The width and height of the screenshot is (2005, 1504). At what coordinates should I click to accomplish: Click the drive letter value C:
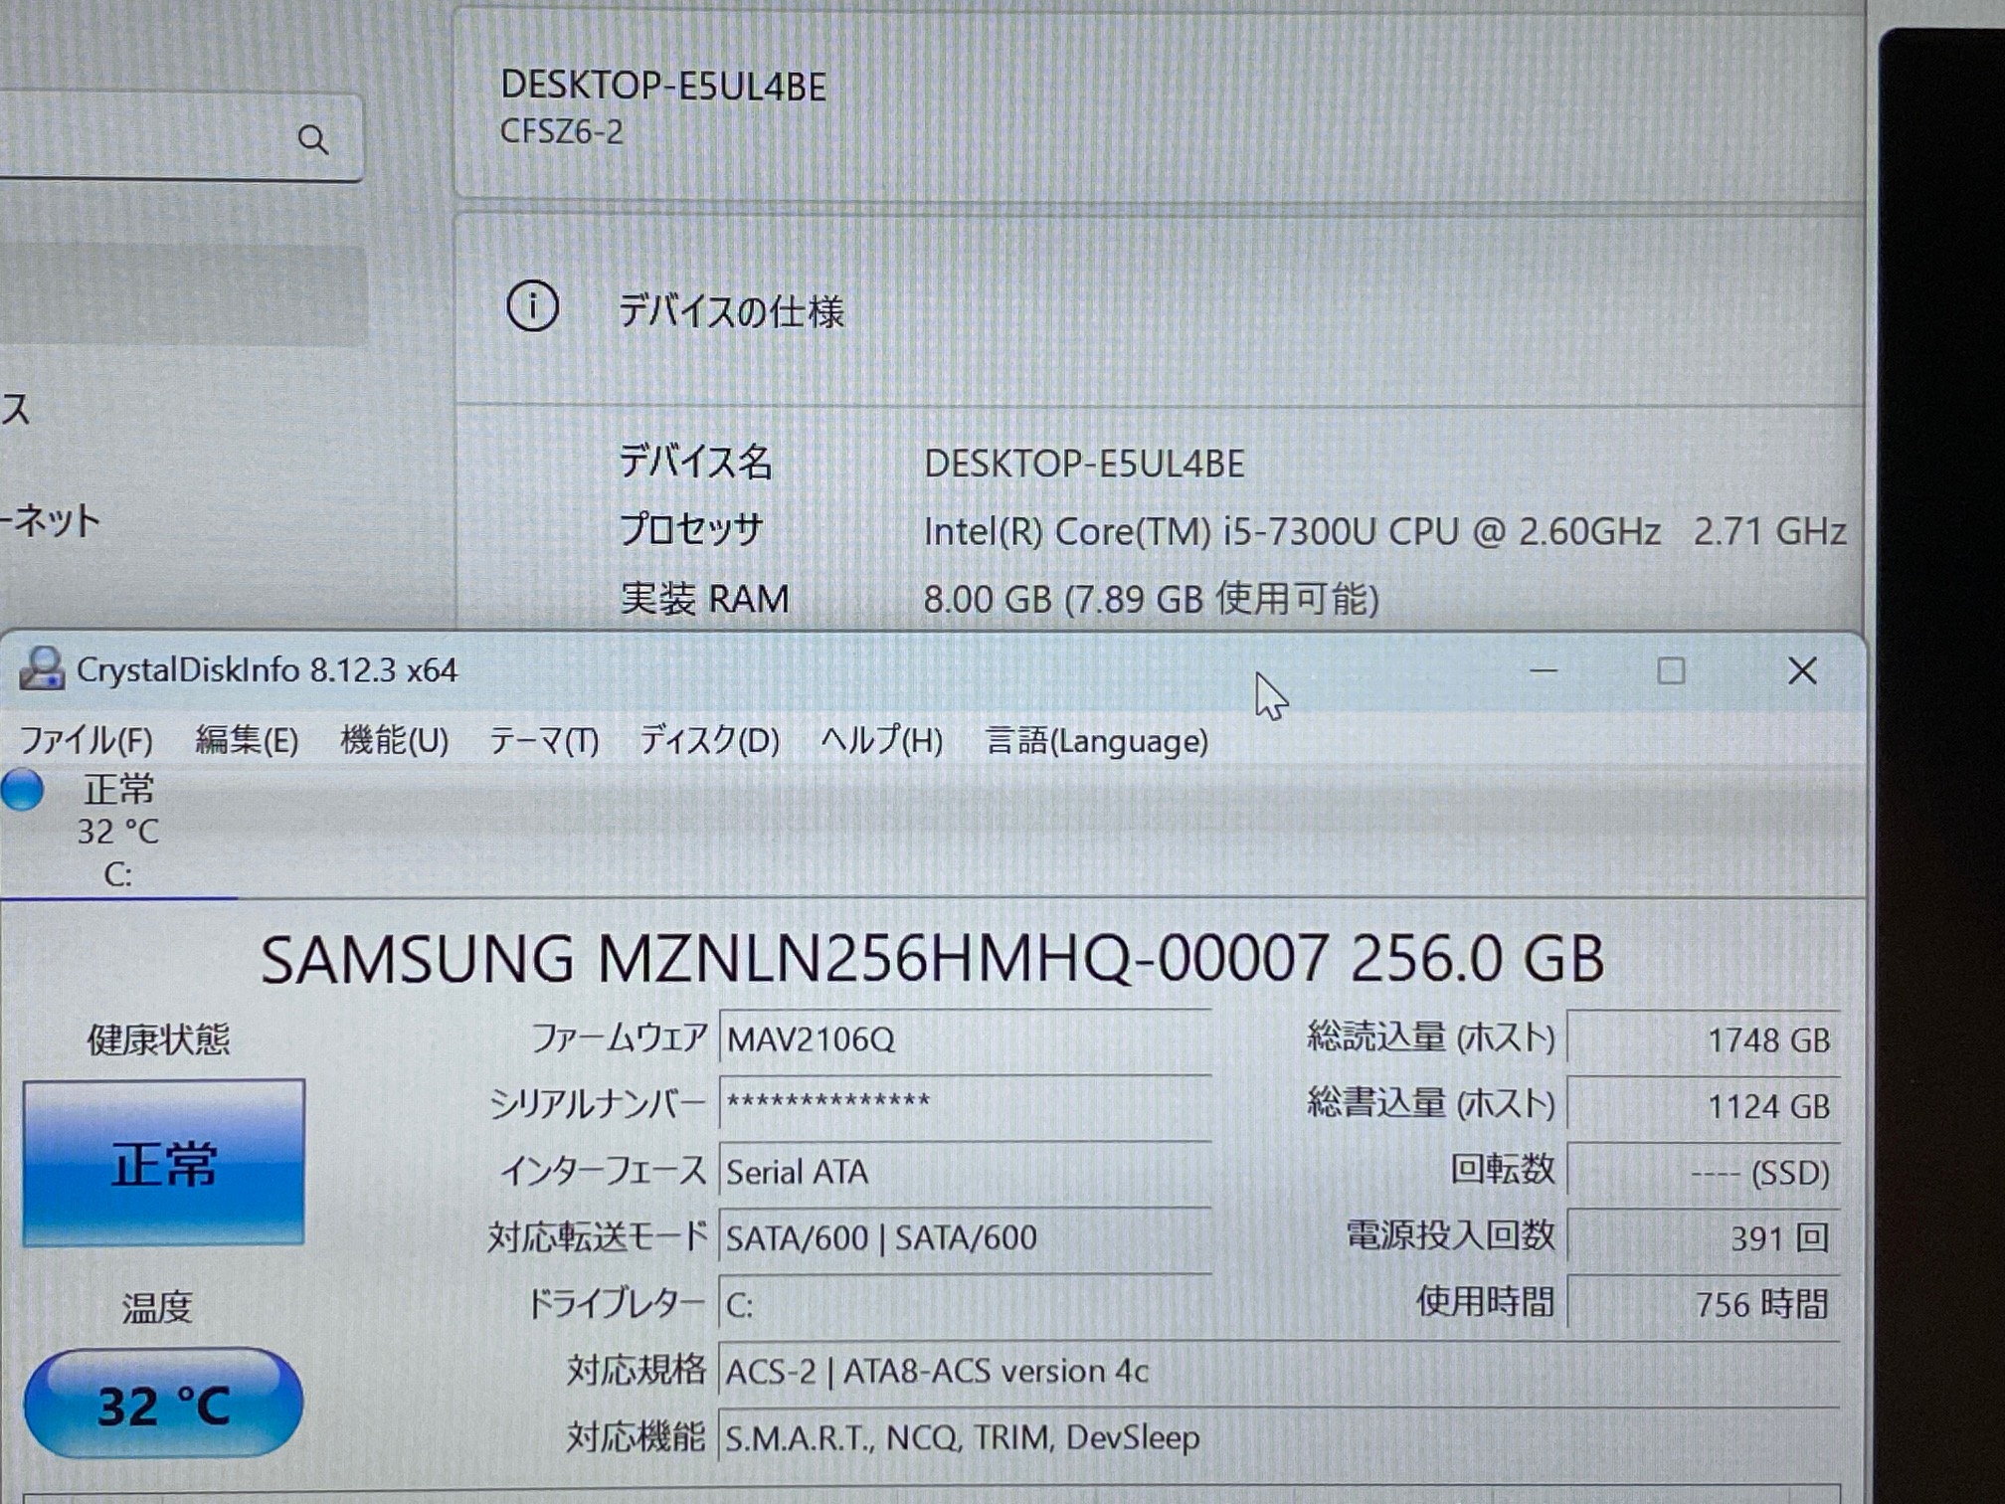tap(965, 1304)
